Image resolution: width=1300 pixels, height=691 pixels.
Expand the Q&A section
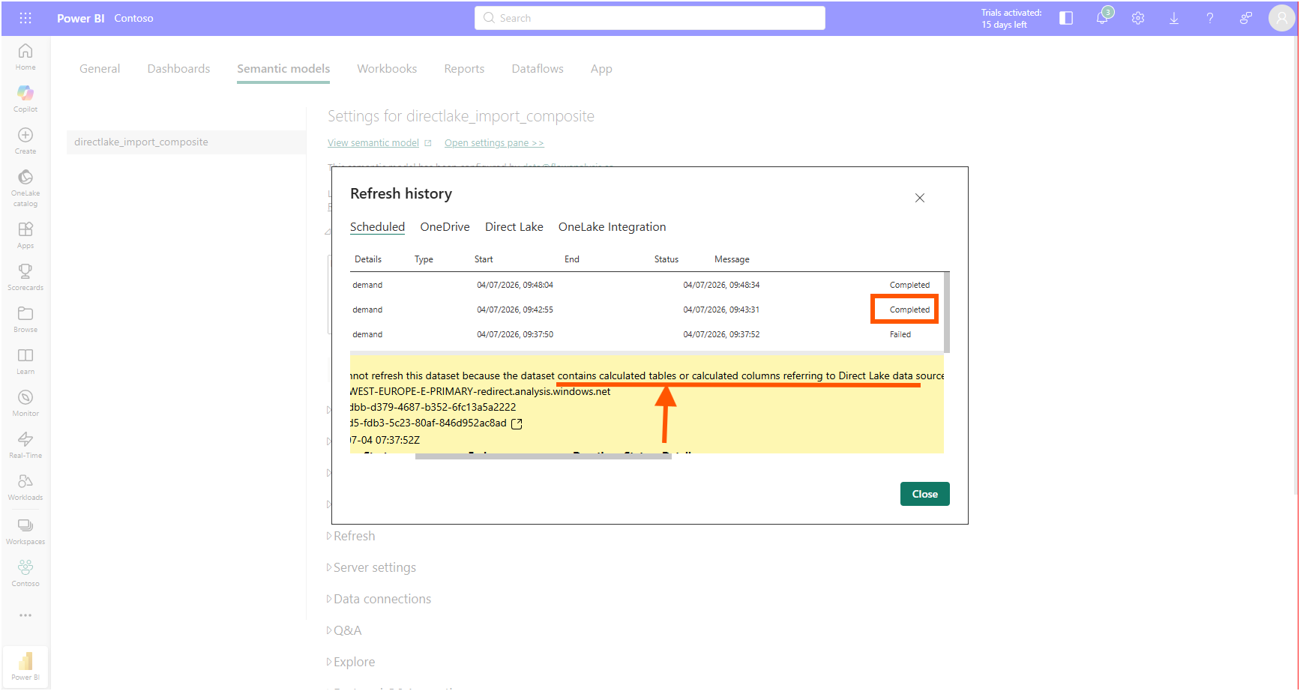coord(344,630)
